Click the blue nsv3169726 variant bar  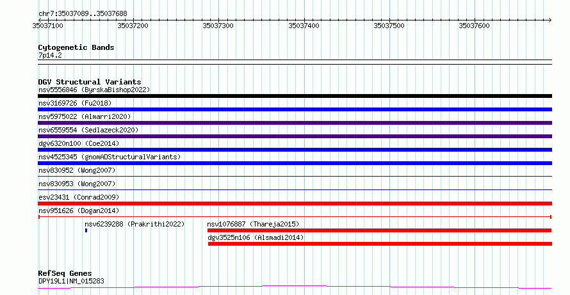(x=295, y=109)
